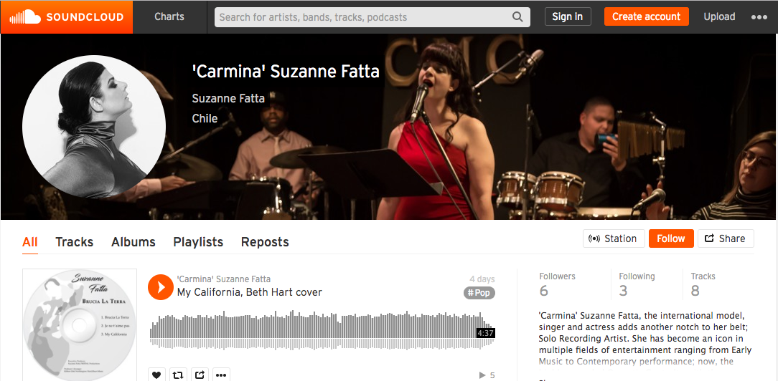The height and width of the screenshot is (381, 778).
Task: Open the three-dots header menu
Action: pos(759,16)
